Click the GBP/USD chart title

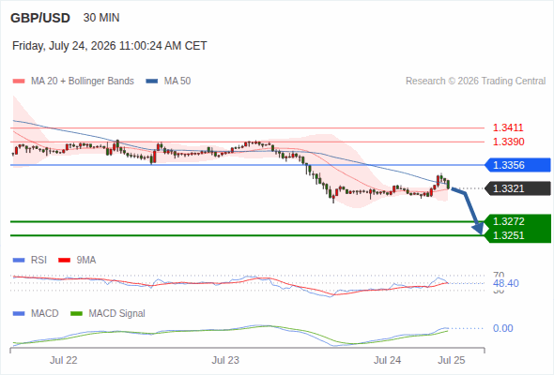(40, 18)
